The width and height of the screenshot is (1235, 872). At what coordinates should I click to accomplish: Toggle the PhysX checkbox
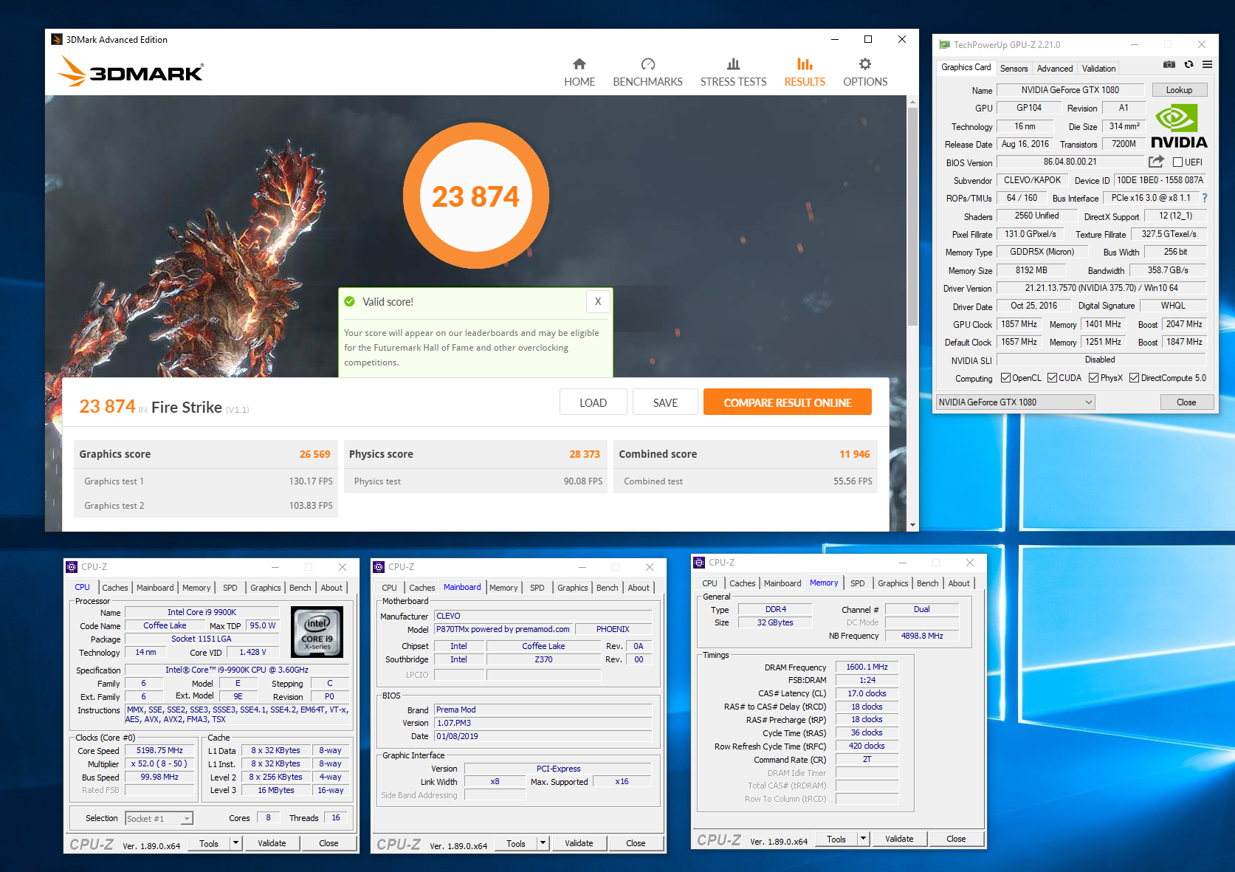tap(1093, 378)
